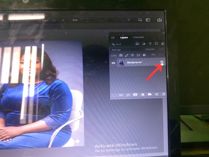This screenshot has width=209, height=157.
Task: Add a layer style fx icon
Action: (128, 95)
